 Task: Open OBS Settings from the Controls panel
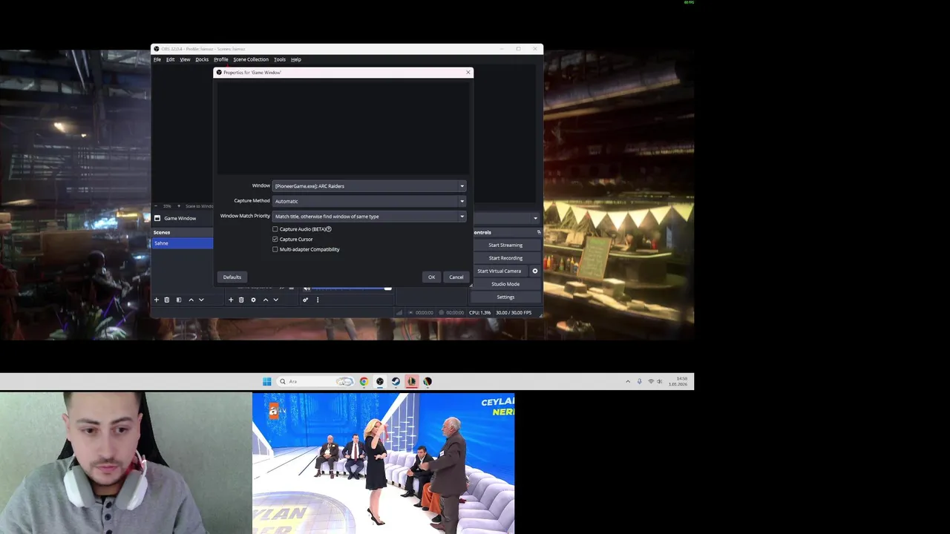coord(505,297)
